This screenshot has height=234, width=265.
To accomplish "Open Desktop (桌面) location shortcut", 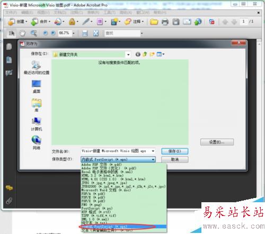I will (x=37, y=87).
